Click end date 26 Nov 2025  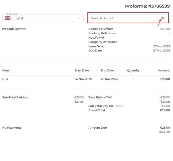click(109, 79)
